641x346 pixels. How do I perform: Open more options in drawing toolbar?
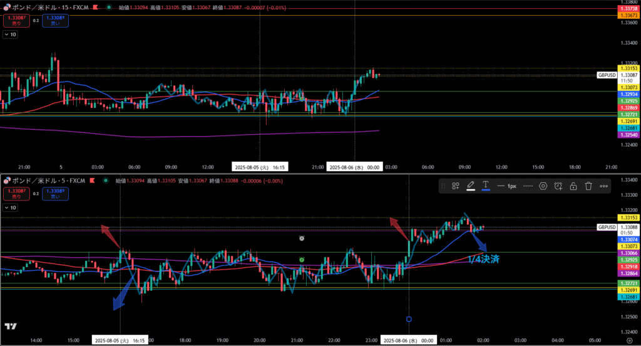coord(603,186)
